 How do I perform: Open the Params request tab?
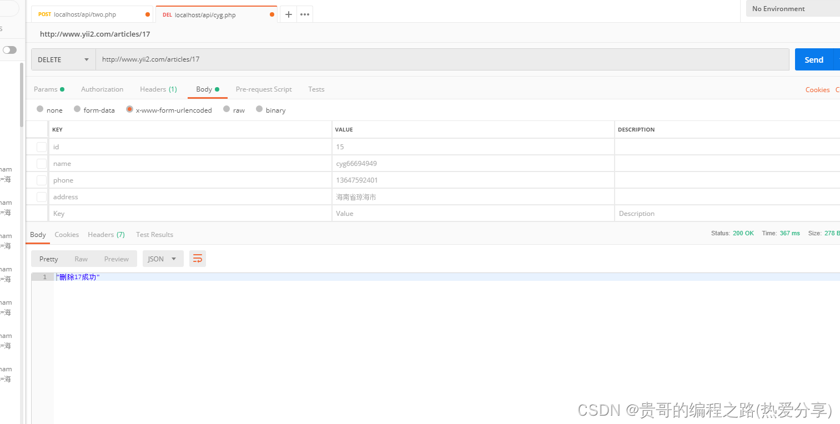(x=49, y=89)
